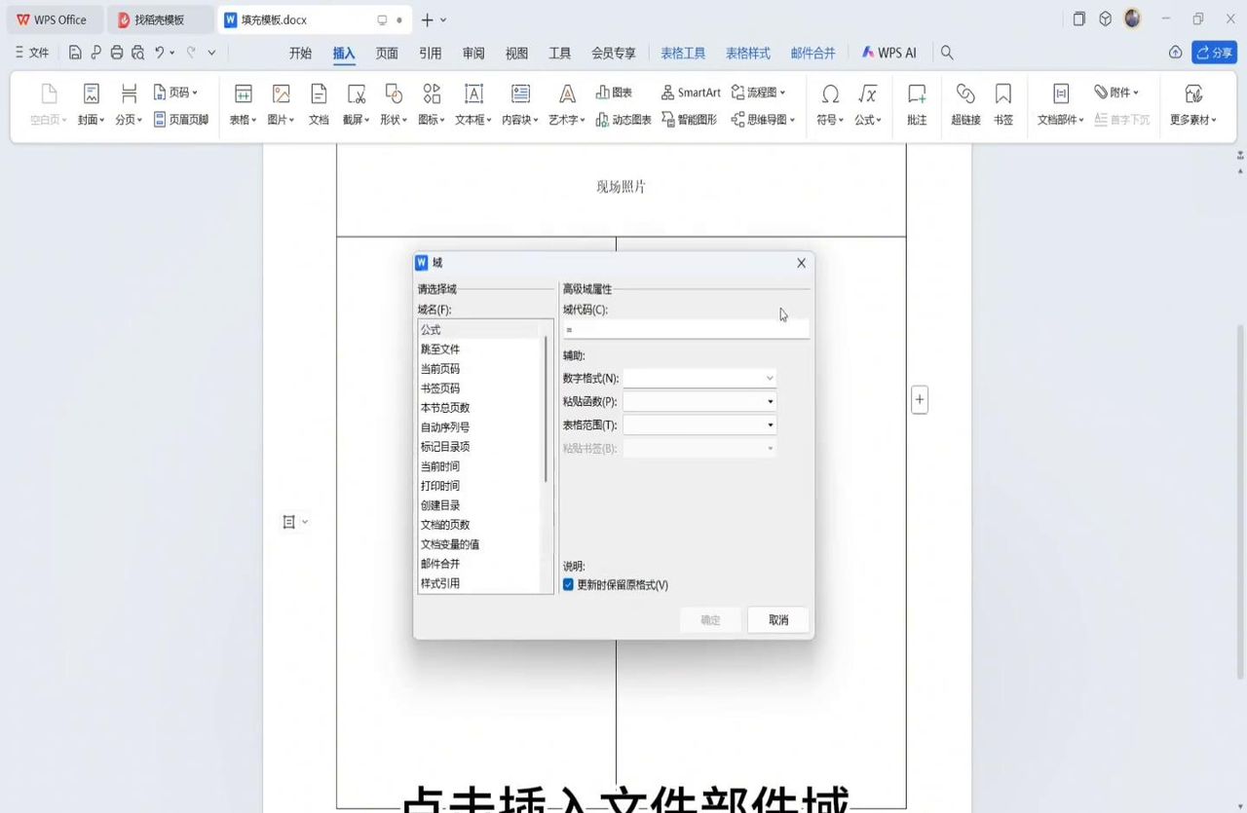The image size is (1247, 813).
Task: Open the 超链接 hyperlink tool
Action: [964, 102]
